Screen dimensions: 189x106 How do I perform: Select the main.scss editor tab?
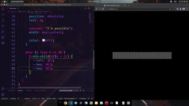pos(12,8)
